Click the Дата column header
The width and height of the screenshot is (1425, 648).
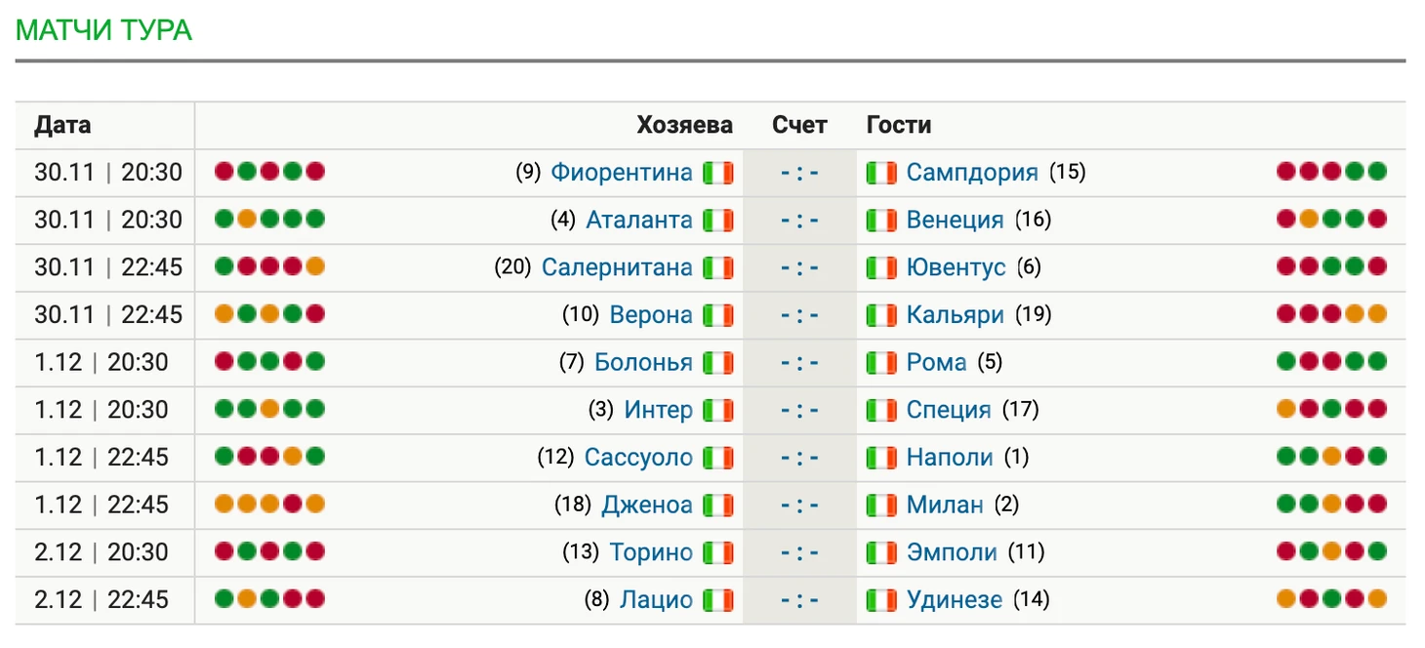62,125
